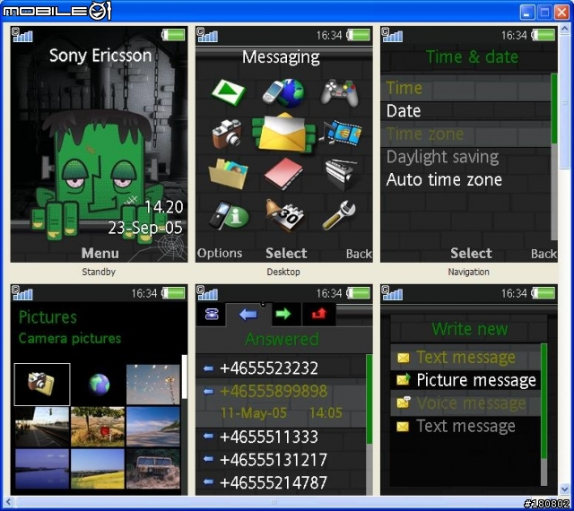
Task: Open the film strip music video icon
Action: tap(341, 133)
